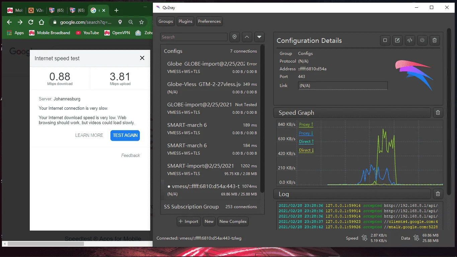The width and height of the screenshot is (457, 257).
Task: Open the Chrome home page icon
Action: 41,22
